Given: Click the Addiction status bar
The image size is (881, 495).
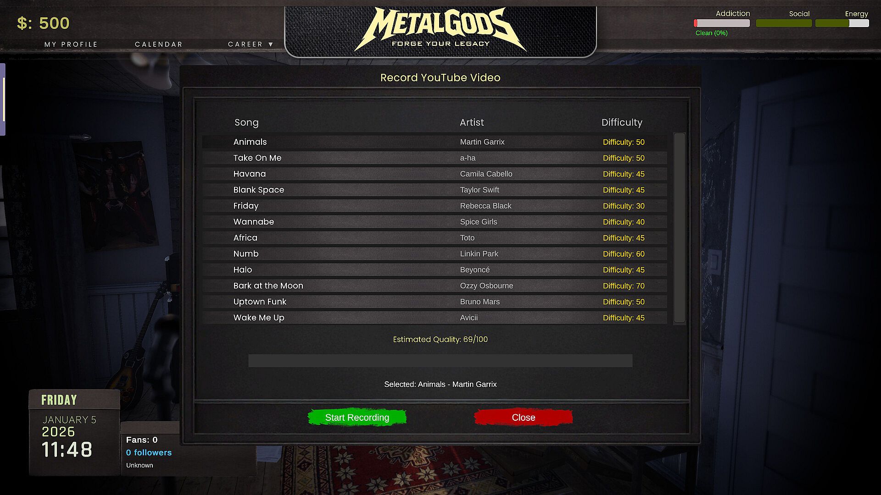Looking at the screenshot, I should point(722,23).
